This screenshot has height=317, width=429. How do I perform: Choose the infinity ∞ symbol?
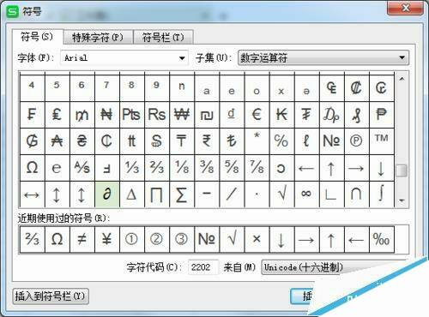306,194
